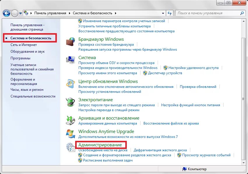
Task: Open Специальные возможности category
Action: click(x=33, y=96)
